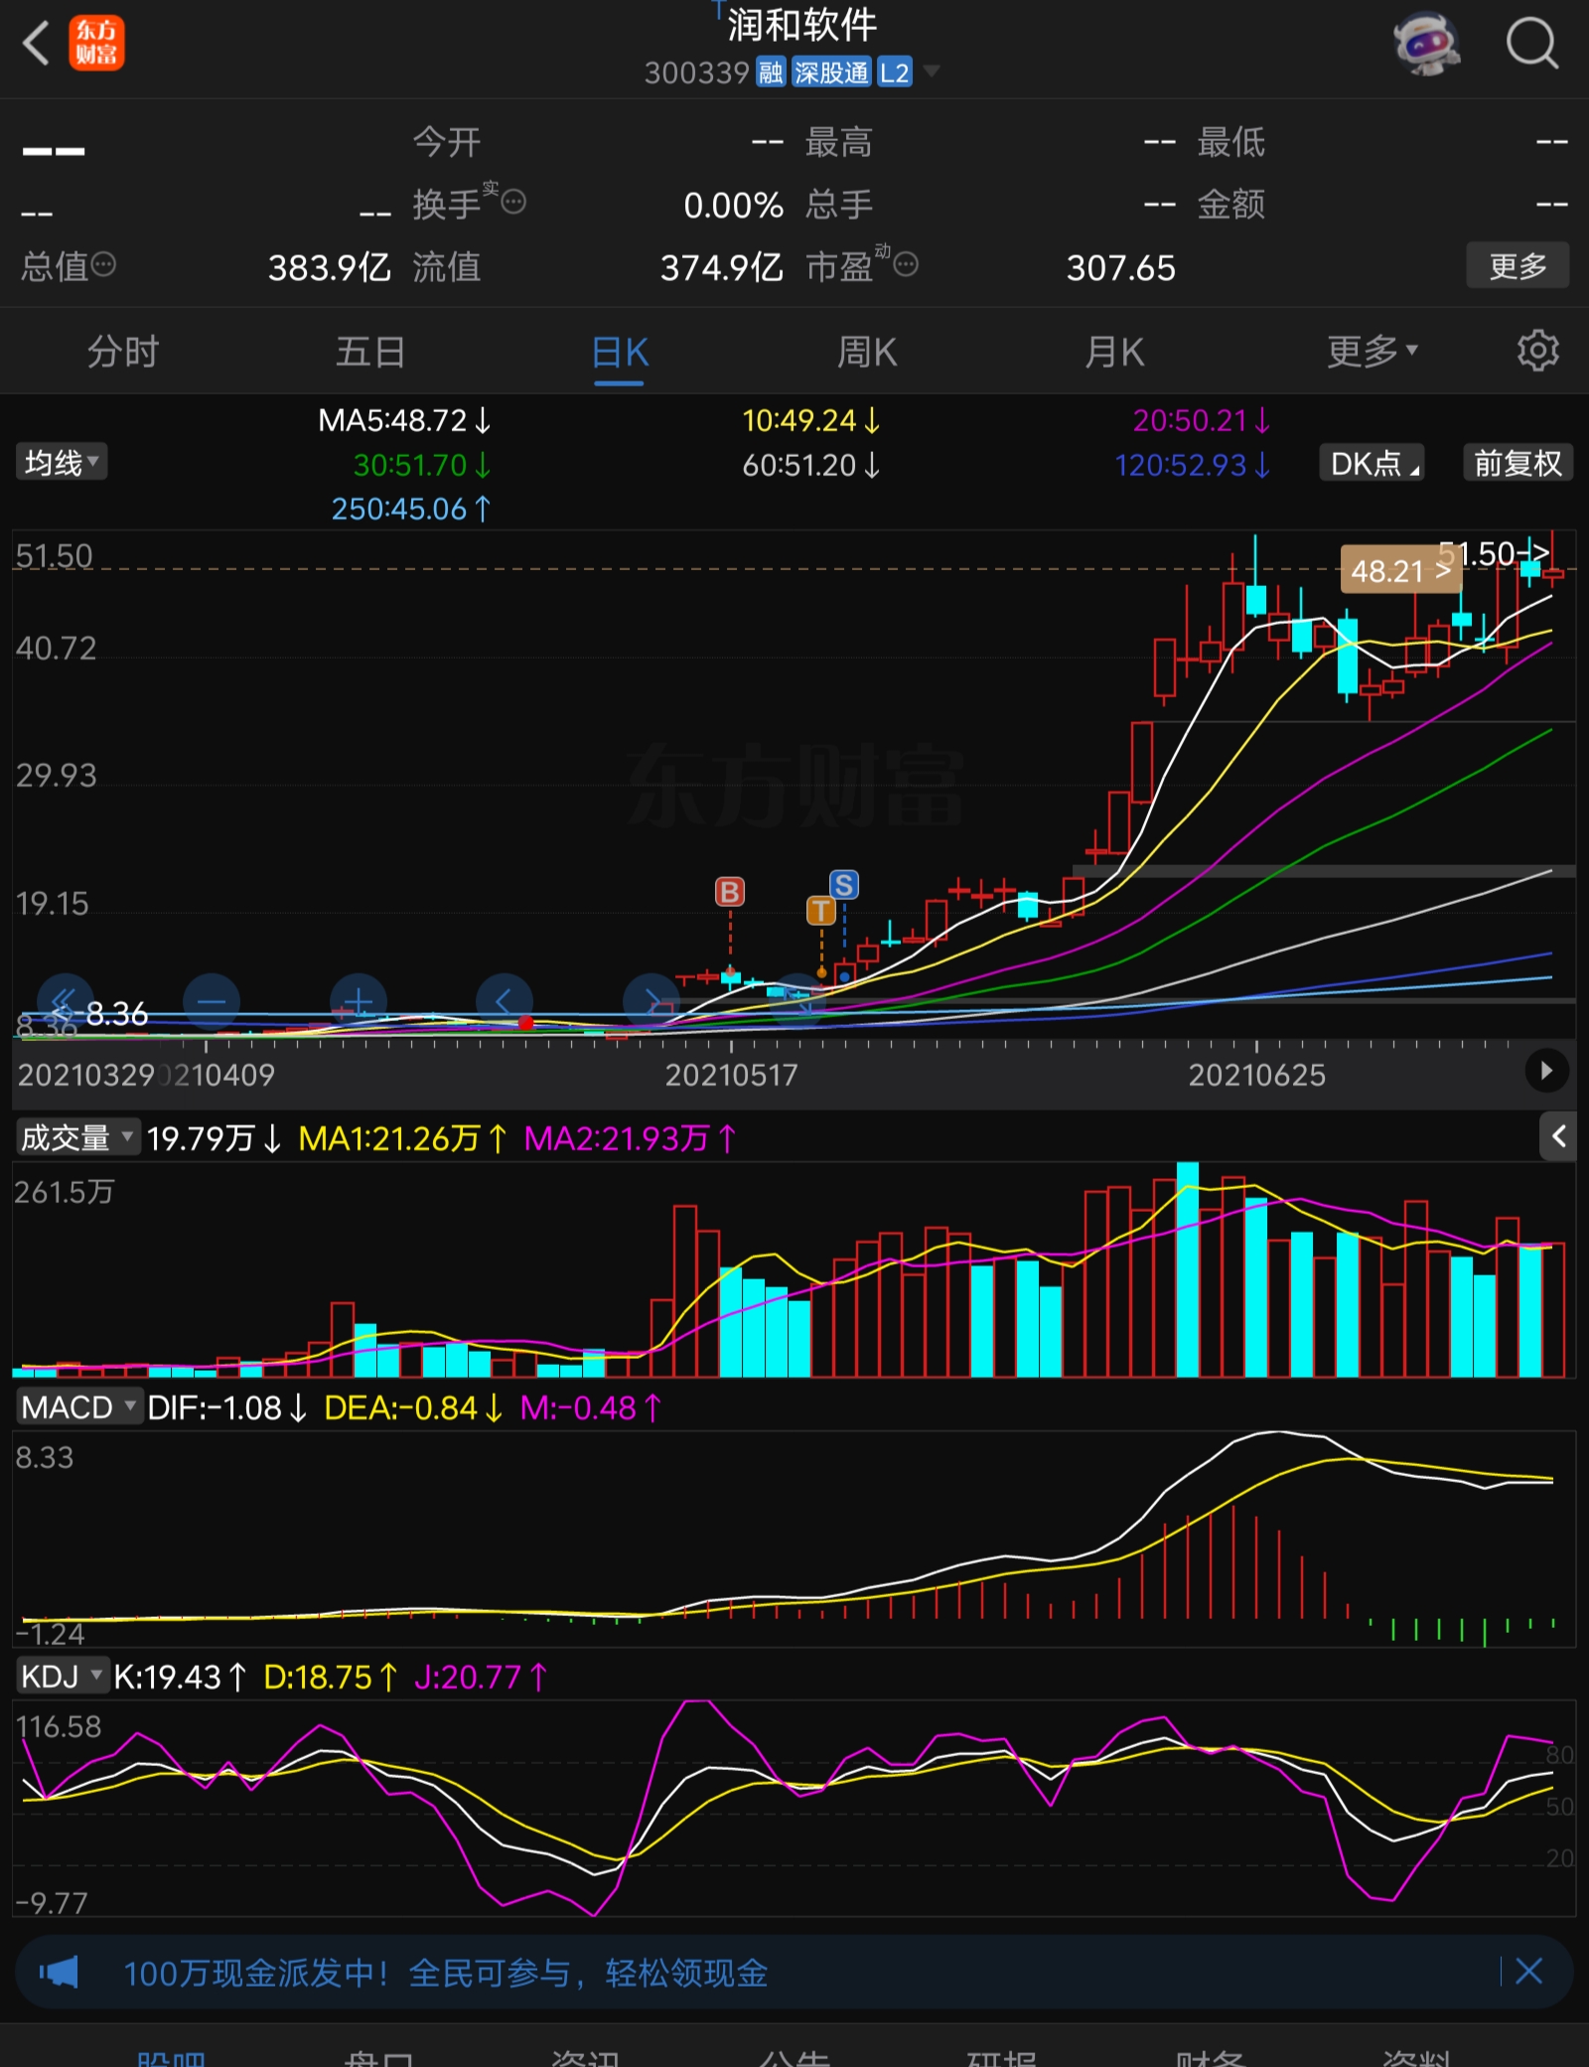
Task: Shift chart left with single left arrow
Action: pyautogui.click(x=505, y=1001)
